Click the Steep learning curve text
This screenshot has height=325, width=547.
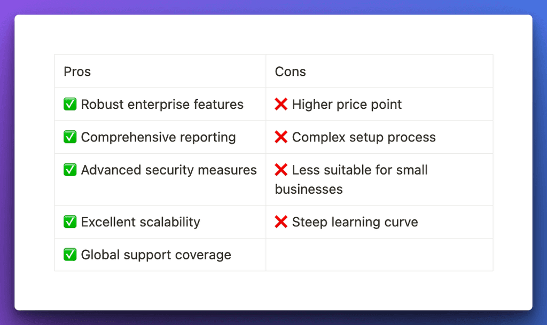click(x=355, y=222)
